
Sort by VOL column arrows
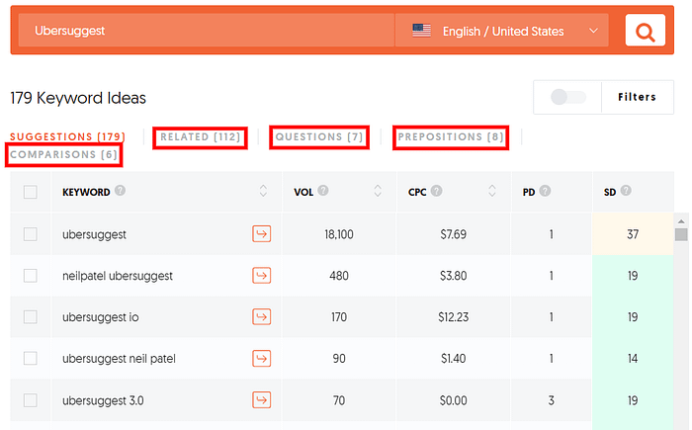pyautogui.click(x=378, y=191)
